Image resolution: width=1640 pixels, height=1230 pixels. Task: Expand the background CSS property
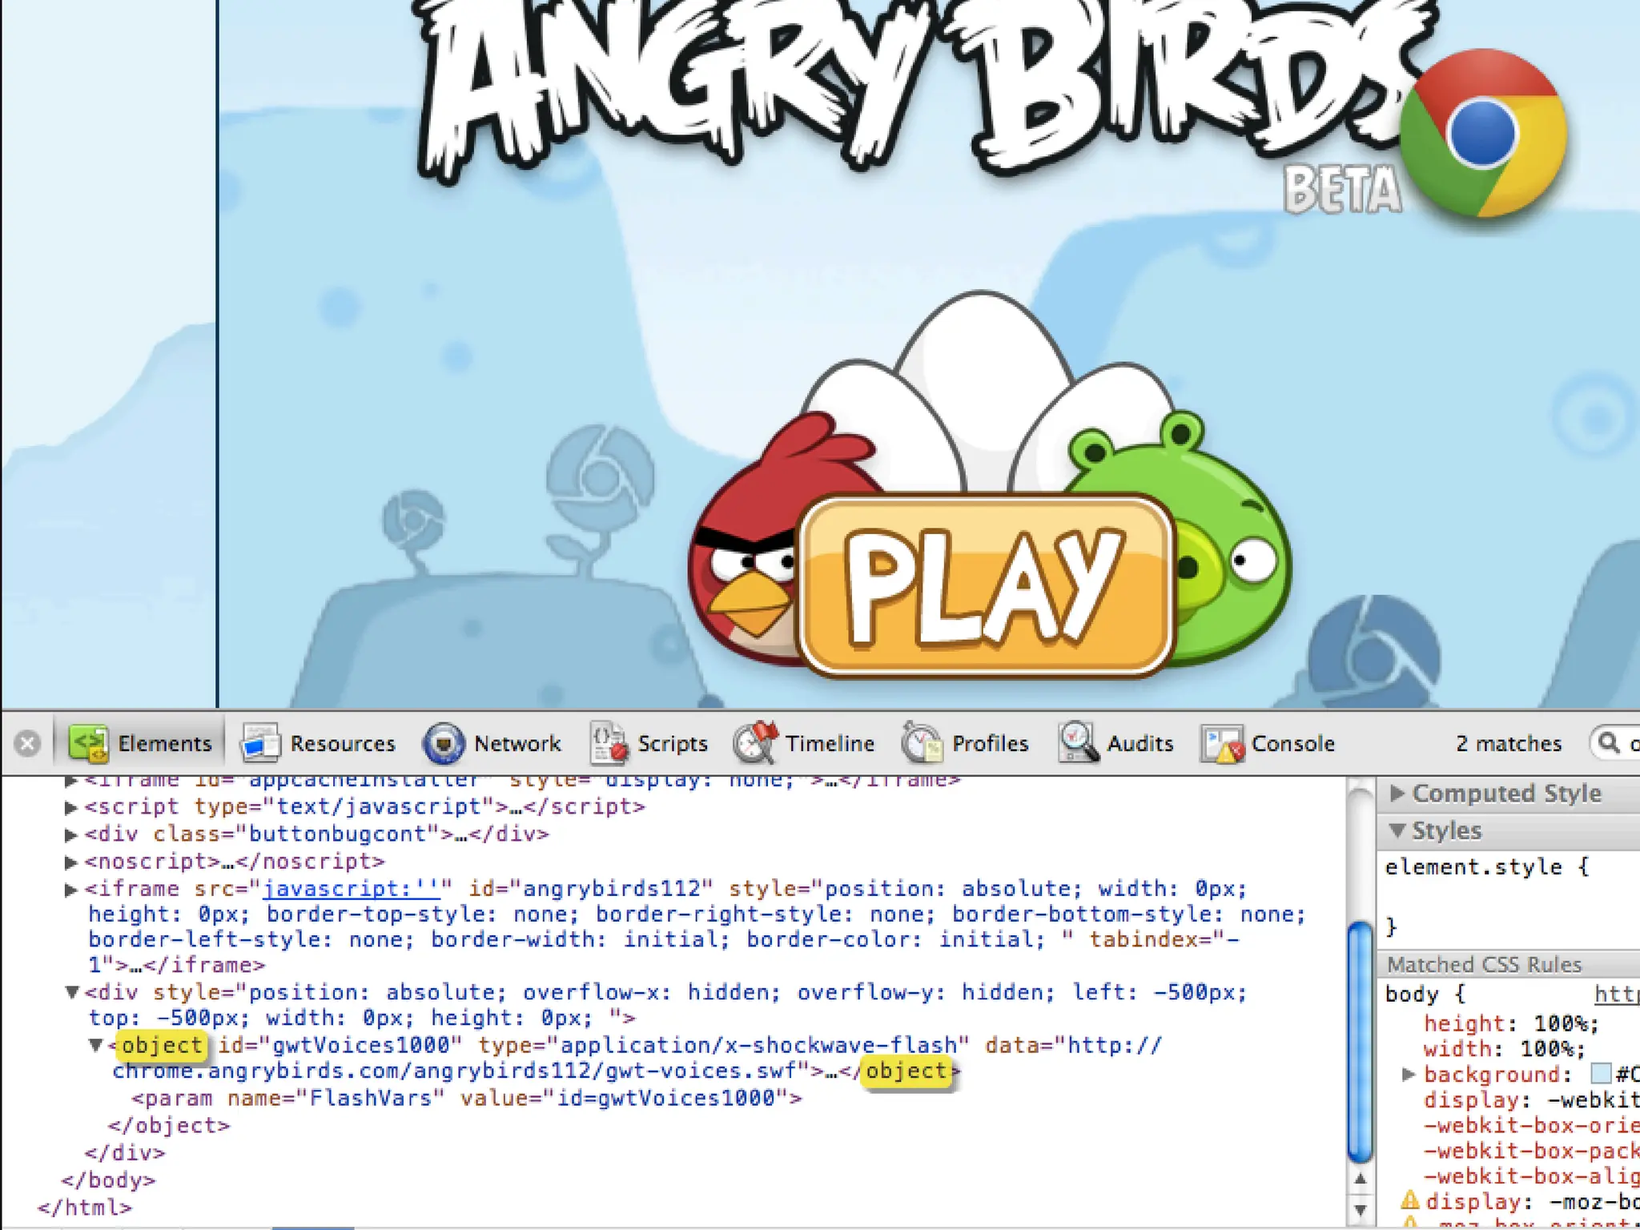click(1409, 1074)
